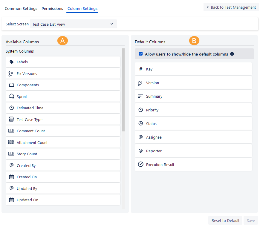Click the Summary lines icon

pyautogui.click(x=141, y=96)
